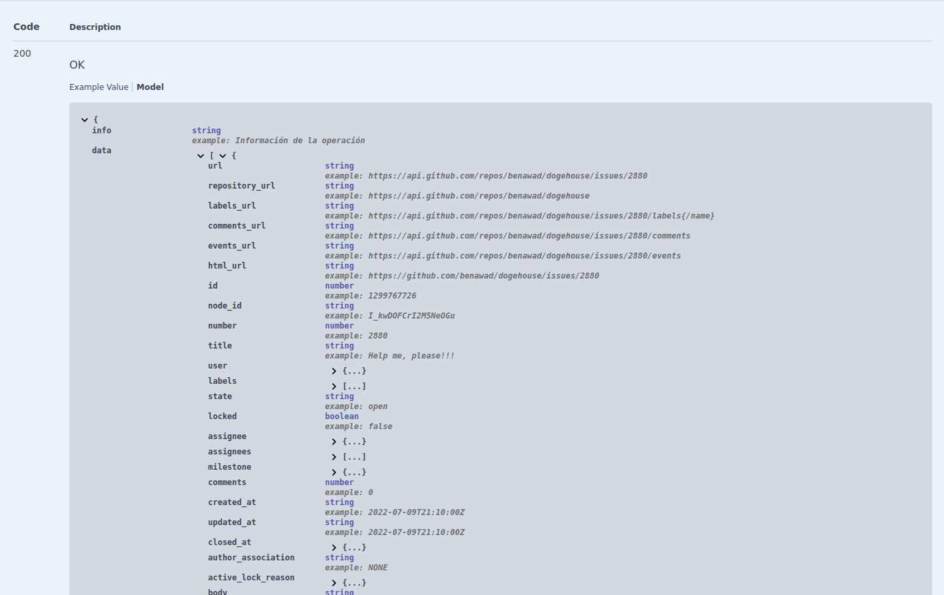Click the title property name

point(220,346)
